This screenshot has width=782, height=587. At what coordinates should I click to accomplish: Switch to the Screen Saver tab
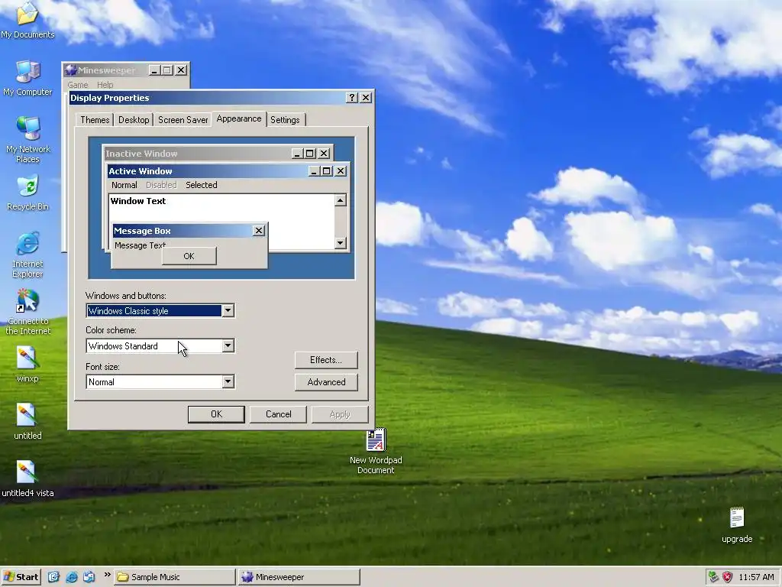tap(183, 120)
